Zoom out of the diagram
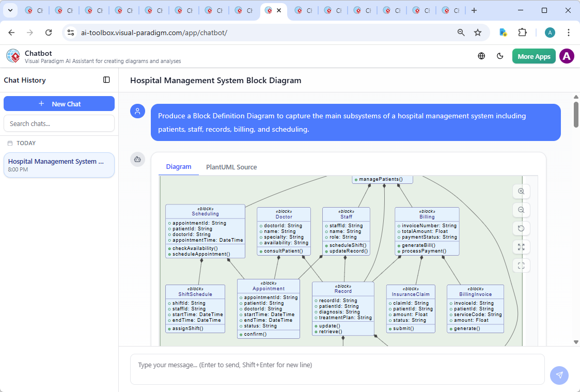The width and height of the screenshot is (580, 392). (521, 210)
